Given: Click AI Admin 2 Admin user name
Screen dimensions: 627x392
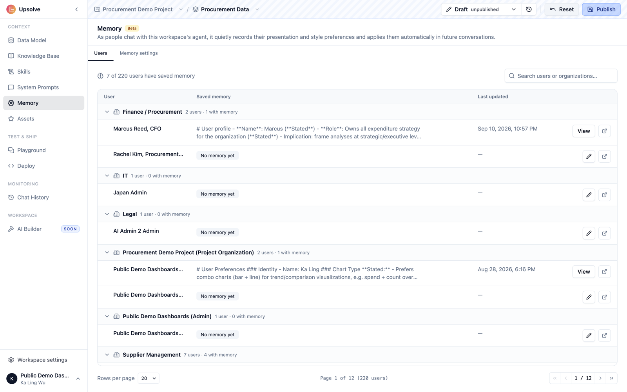Looking at the screenshot, I should (x=136, y=231).
